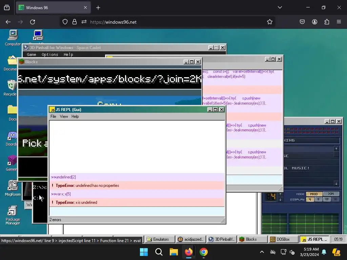347x260 pixels.
Task: Switch to 3D Pinball on the Windows 96 taskbar
Action: [x=222, y=239]
